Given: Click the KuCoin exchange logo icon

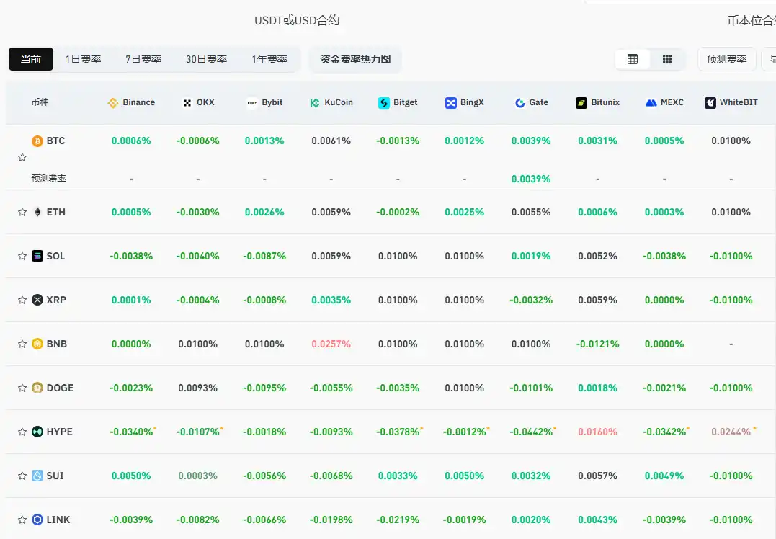Looking at the screenshot, I should point(315,103).
